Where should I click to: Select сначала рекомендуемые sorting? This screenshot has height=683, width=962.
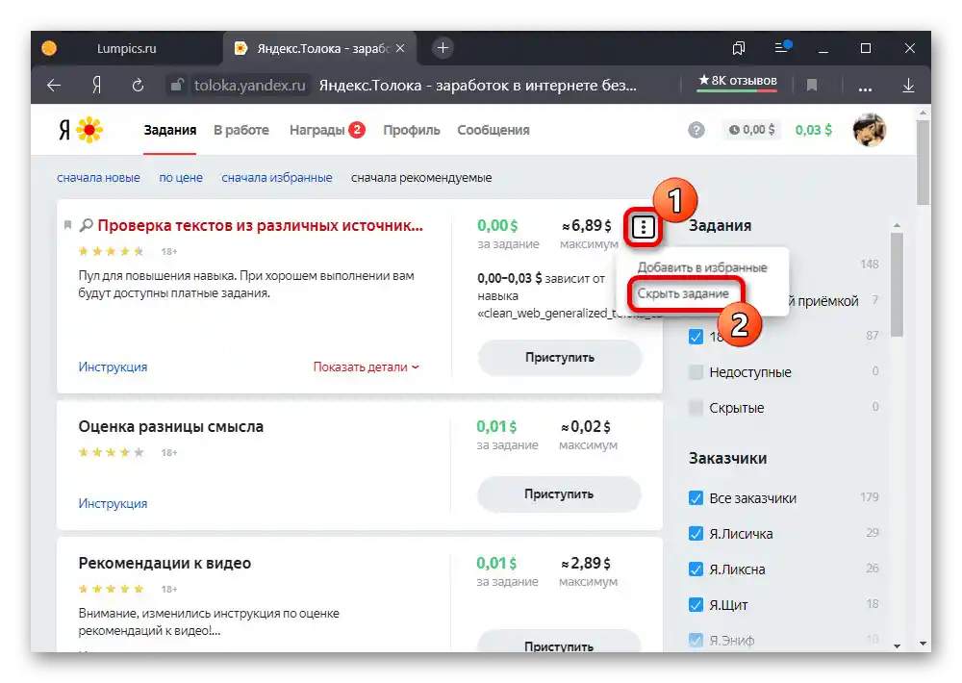coord(421,178)
